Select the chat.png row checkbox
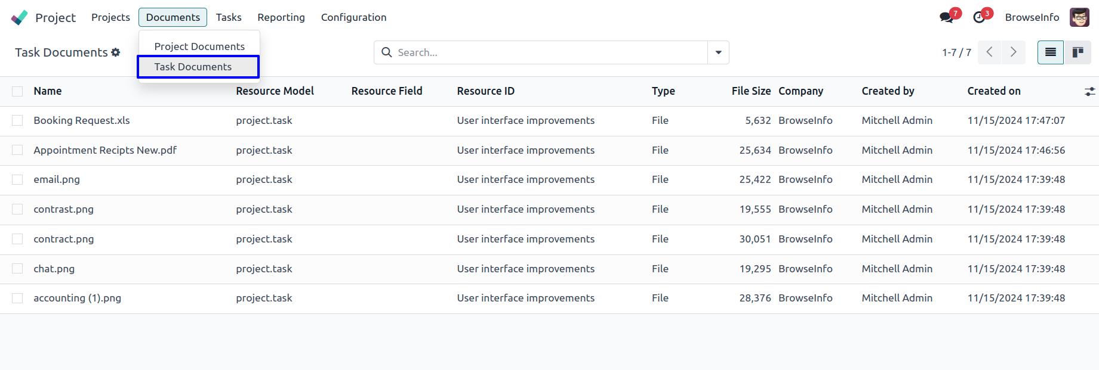Screen dimensions: 1099x370 pyautogui.click(x=17, y=269)
